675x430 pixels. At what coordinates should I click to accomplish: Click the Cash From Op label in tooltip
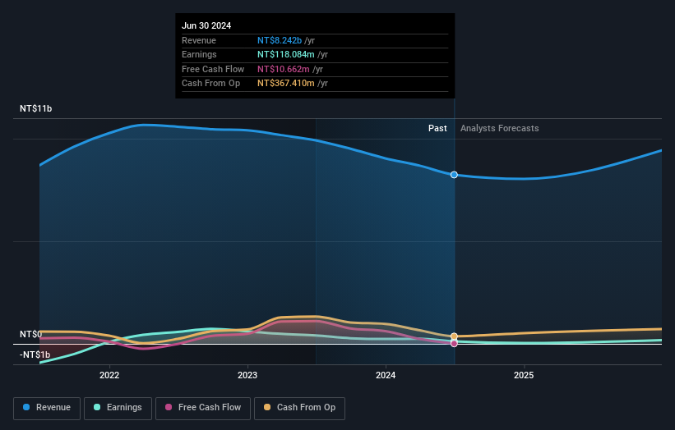[211, 84]
